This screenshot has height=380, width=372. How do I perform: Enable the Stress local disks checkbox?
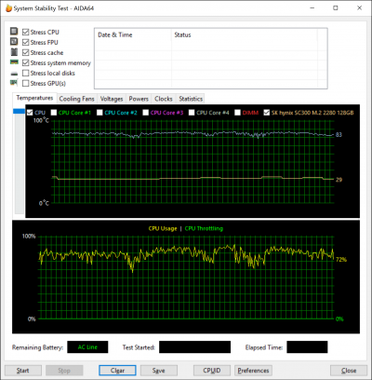click(x=26, y=73)
